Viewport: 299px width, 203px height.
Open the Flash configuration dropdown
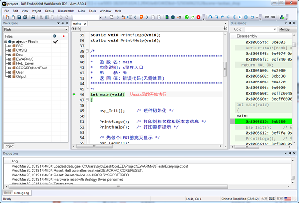pyautogui.click(x=65, y=29)
